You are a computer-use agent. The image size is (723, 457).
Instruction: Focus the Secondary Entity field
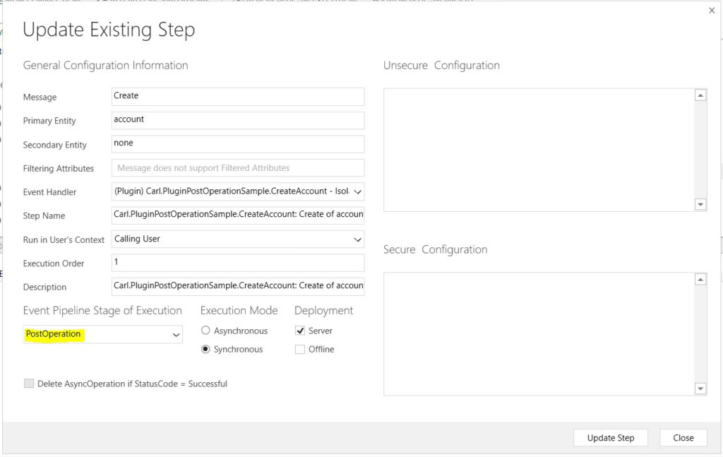238,144
